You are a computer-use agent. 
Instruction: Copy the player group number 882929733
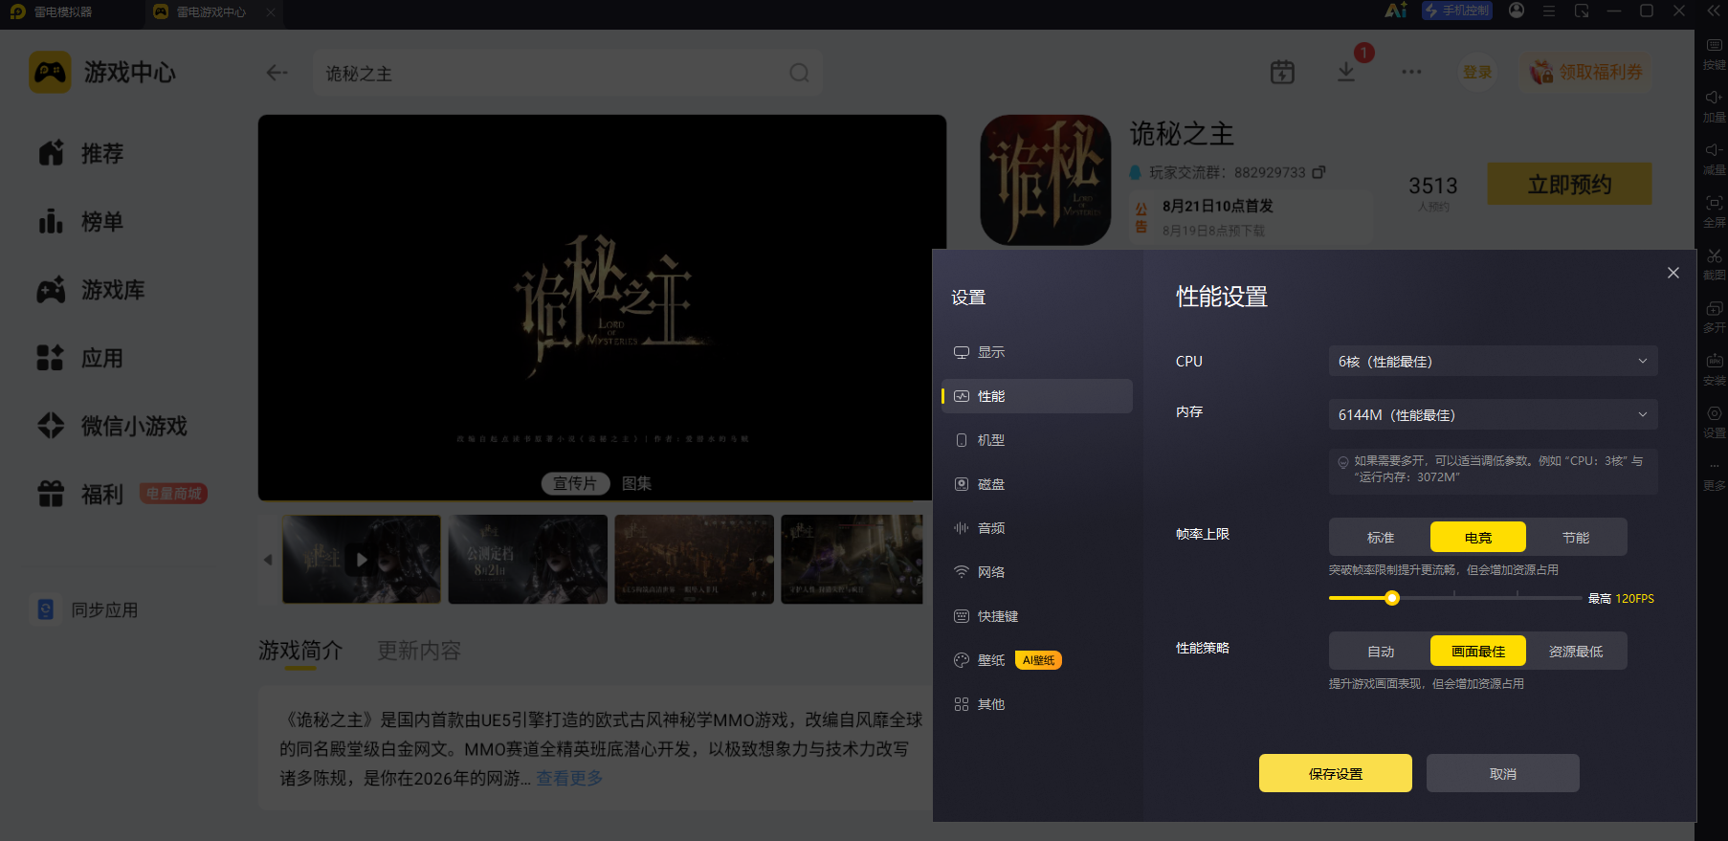1318,172
